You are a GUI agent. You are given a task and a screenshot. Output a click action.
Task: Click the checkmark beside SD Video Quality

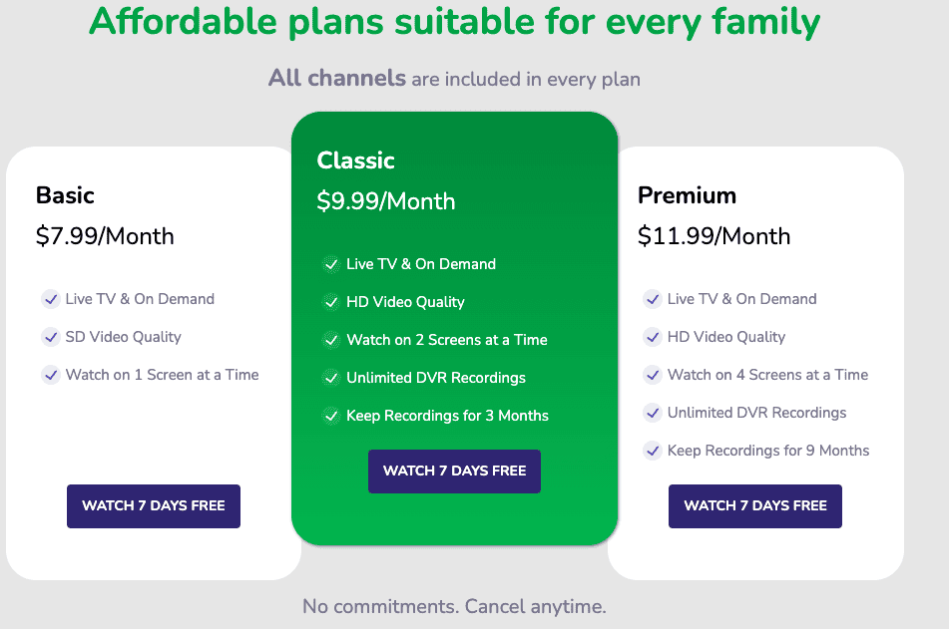[51, 337]
